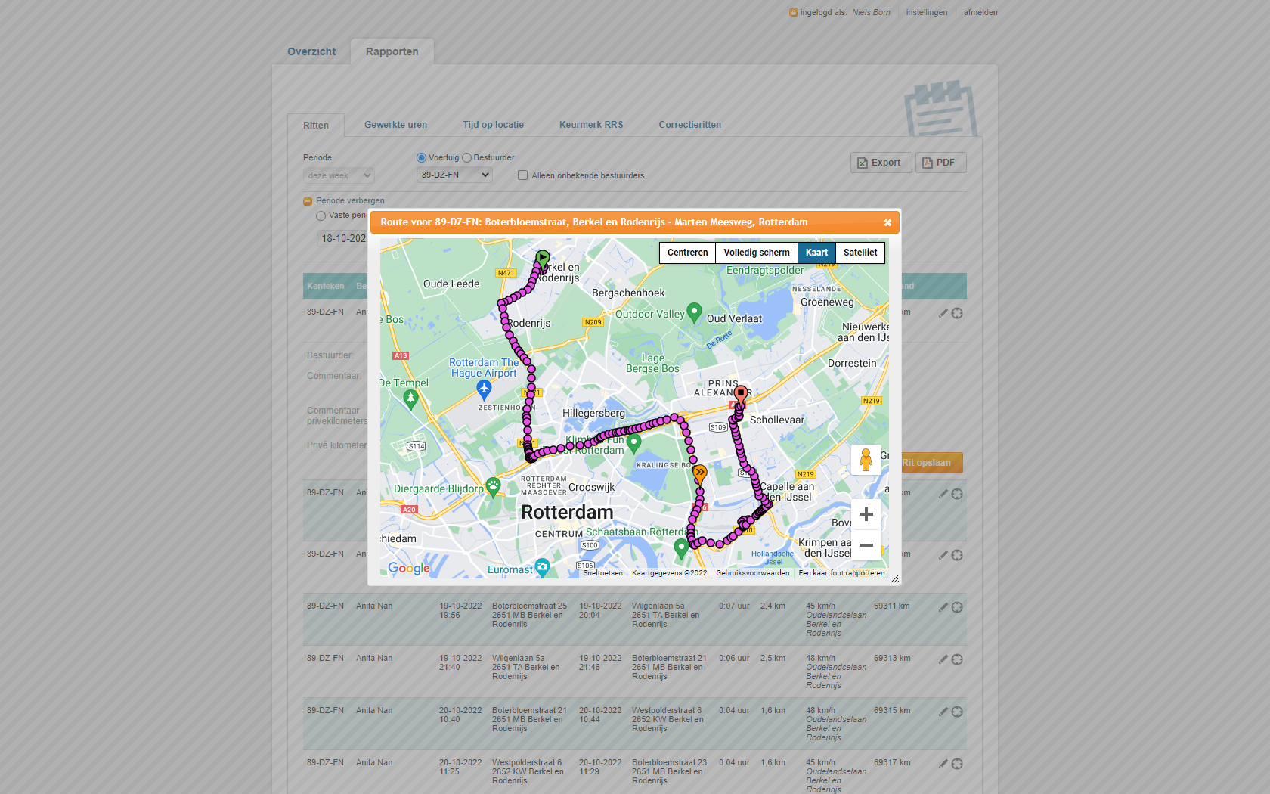Click the Diergaarde Blijdorp zoo pin

tap(493, 488)
